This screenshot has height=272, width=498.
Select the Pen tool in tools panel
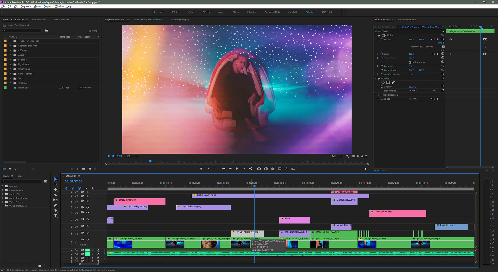click(55, 205)
